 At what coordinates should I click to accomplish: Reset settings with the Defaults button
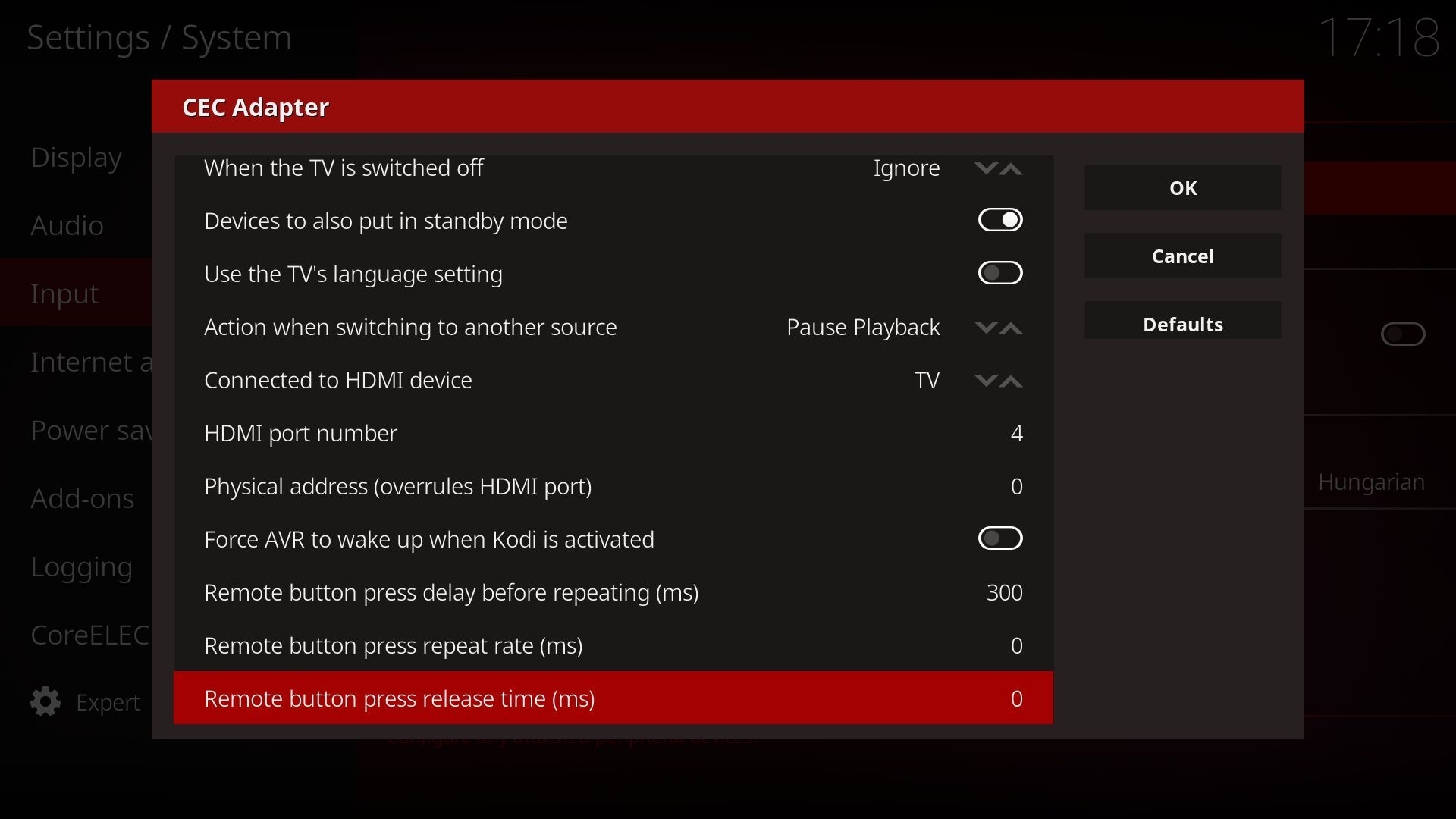[1182, 324]
